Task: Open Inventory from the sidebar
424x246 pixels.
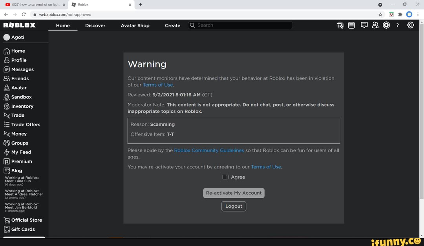Action: 22,106
